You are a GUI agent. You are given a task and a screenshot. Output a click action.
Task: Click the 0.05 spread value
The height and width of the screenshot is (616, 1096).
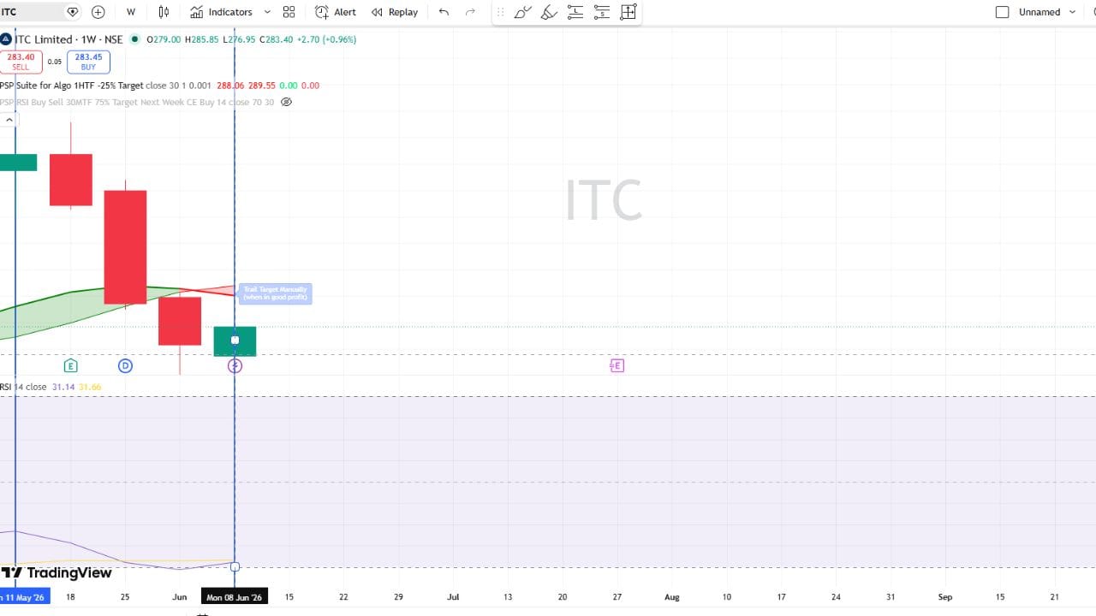click(55, 62)
